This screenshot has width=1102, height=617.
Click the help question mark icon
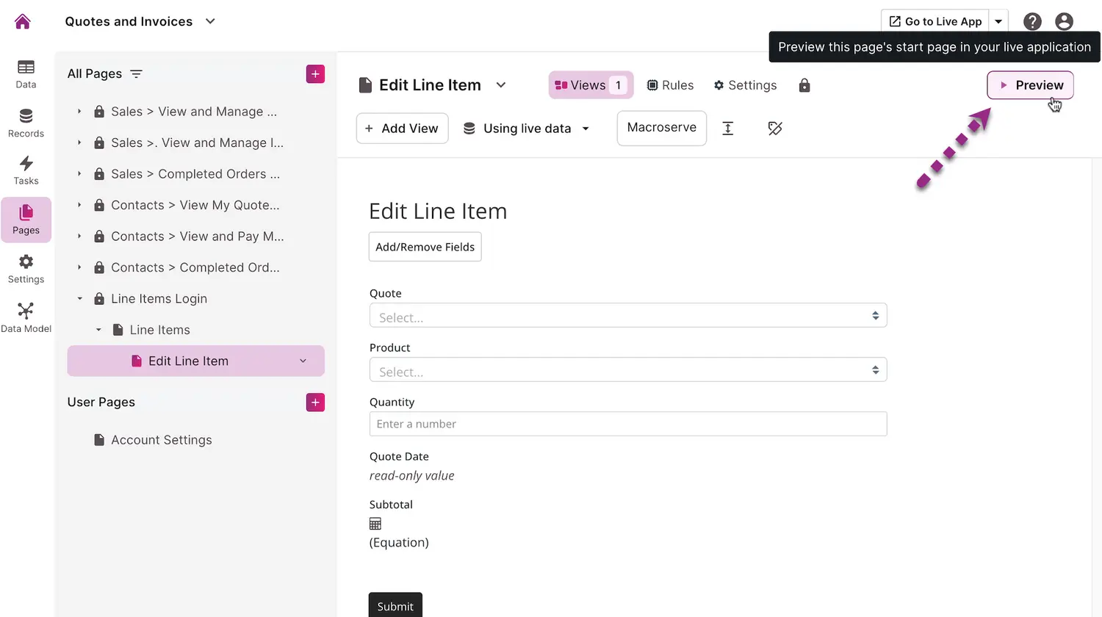1032,21
